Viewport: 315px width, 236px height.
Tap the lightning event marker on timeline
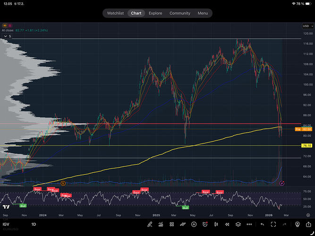[281, 183]
